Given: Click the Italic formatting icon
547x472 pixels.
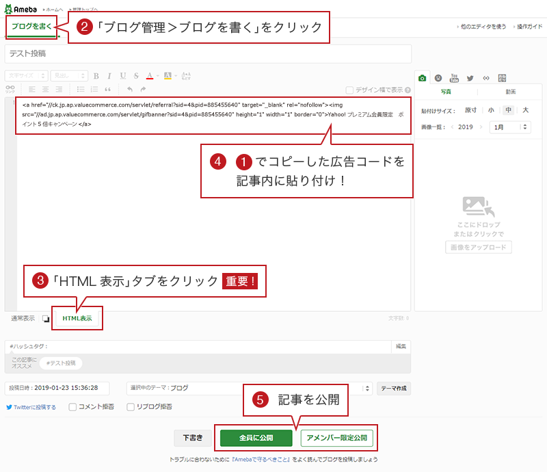Looking at the screenshot, I should 109,76.
